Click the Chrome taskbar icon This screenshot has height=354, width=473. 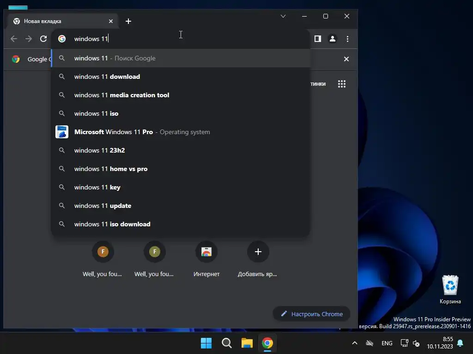click(267, 343)
